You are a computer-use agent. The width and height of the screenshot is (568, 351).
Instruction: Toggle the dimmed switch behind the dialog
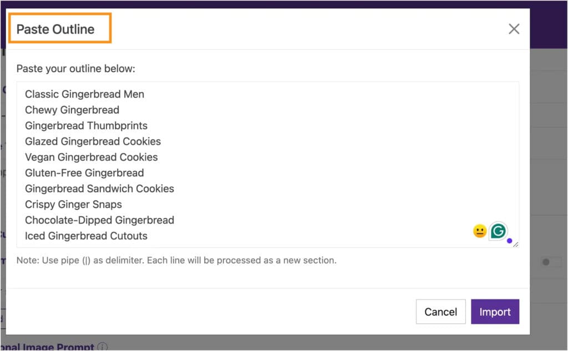coord(551,262)
